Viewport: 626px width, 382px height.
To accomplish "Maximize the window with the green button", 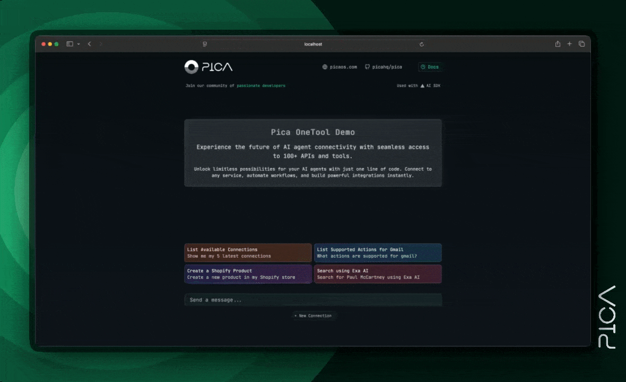I will 56,45.
